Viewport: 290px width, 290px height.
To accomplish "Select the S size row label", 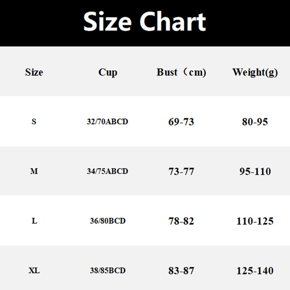I will (x=34, y=121).
